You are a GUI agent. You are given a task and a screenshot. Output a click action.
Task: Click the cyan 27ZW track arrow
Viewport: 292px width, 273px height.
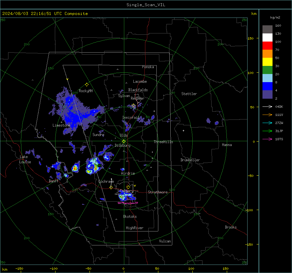(267, 123)
